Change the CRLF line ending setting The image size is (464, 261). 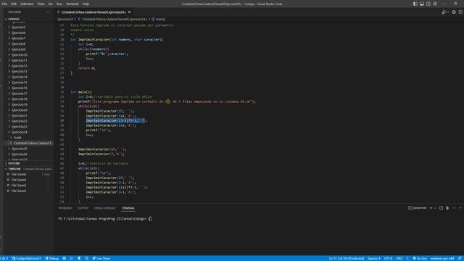tap(399, 258)
